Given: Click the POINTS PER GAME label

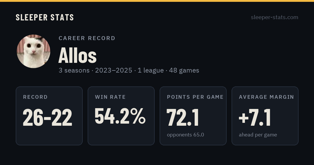Looking at the screenshot, I should coord(195,97).
